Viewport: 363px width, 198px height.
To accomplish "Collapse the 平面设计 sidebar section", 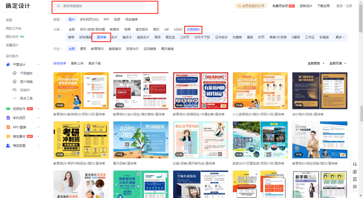I will tap(38, 65).
